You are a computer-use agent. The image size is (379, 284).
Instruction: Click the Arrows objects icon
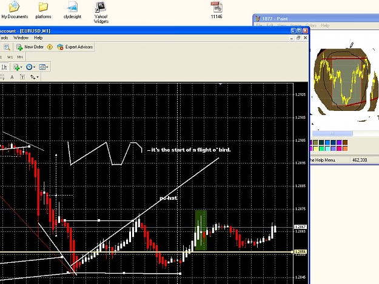coord(33,78)
